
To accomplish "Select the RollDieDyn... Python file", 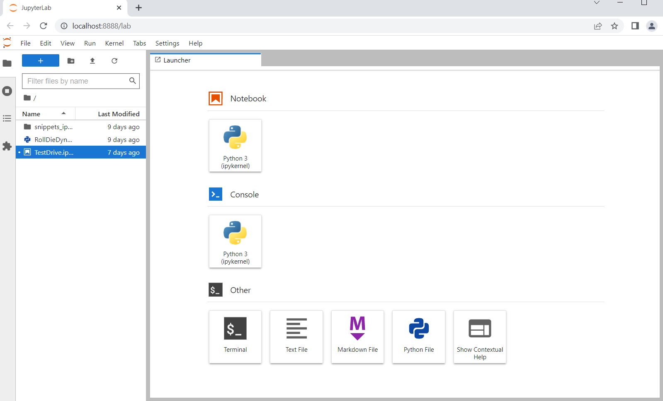I will click(81, 139).
